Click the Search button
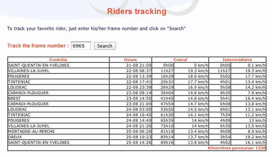The width and height of the screenshot is (272, 157). (x=105, y=46)
